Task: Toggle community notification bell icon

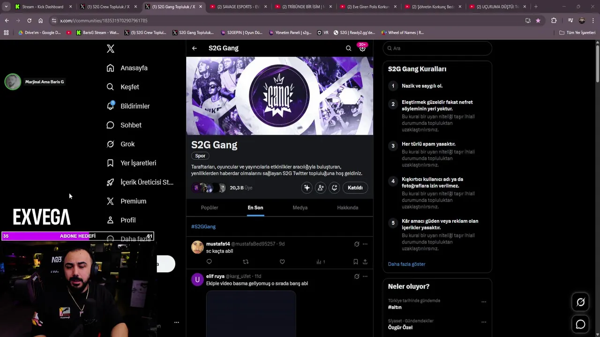Action: [334, 188]
